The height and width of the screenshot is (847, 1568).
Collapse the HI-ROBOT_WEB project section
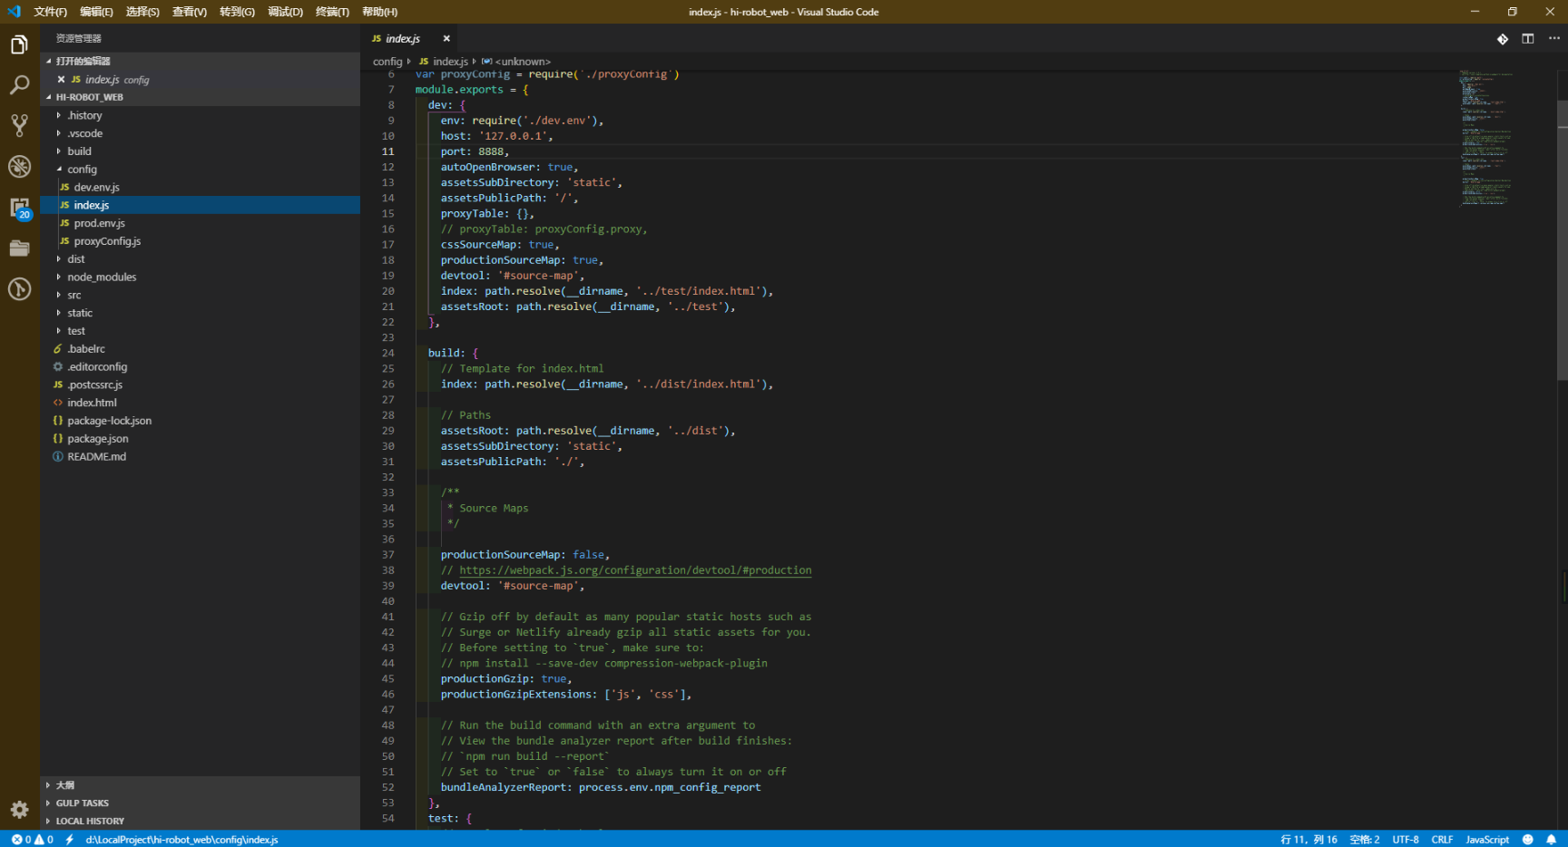pyautogui.click(x=200, y=97)
